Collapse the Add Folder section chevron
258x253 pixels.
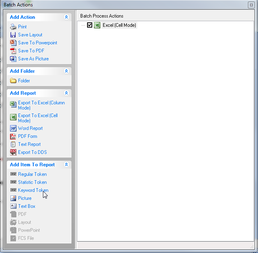[66, 71]
